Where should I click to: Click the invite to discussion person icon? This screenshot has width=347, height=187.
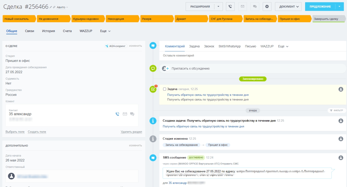(165, 68)
